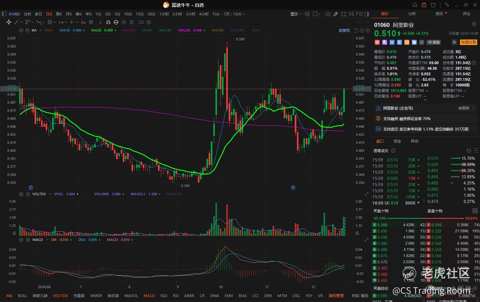Switch to 周K weekly chart

tap(59, 14)
